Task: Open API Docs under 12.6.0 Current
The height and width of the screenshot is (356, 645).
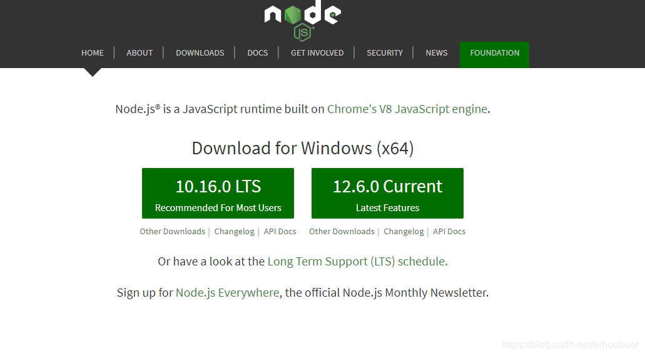Action: pos(449,231)
